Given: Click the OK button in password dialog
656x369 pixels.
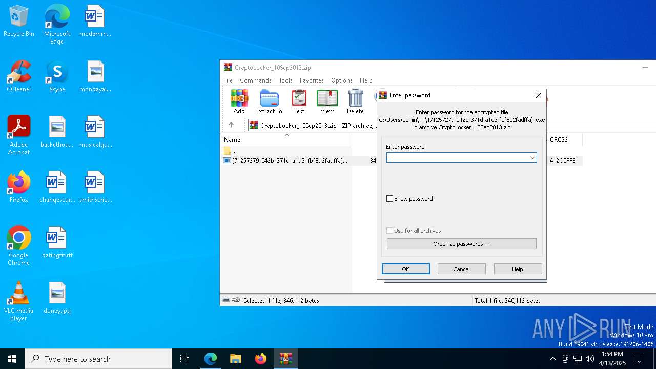Looking at the screenshot, I should tap(406, 269).
